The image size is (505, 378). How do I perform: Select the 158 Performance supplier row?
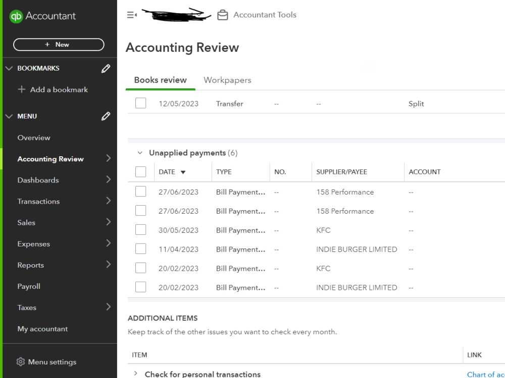(x=345, y=192)
